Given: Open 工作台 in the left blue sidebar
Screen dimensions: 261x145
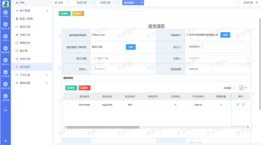Looking at the screenshot, I should click(5, 14).
